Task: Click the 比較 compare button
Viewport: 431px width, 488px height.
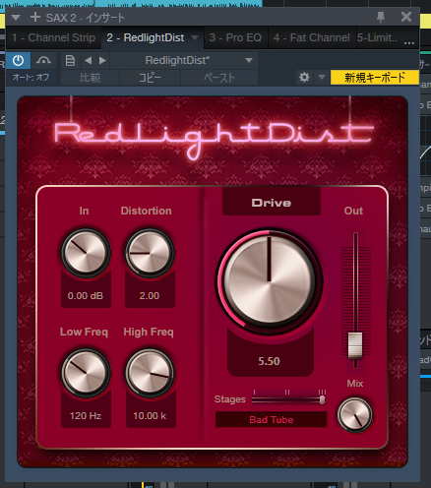Action: 90,78
